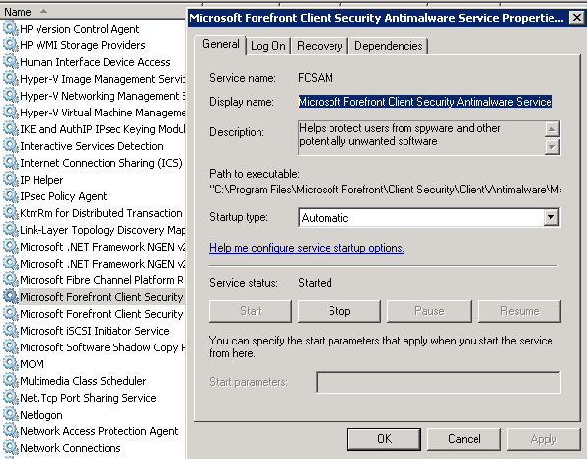Click the gear icon beside Netlogon
Image resolution: width=587 pixels, height=459 pixels.
tap(10, 415)
